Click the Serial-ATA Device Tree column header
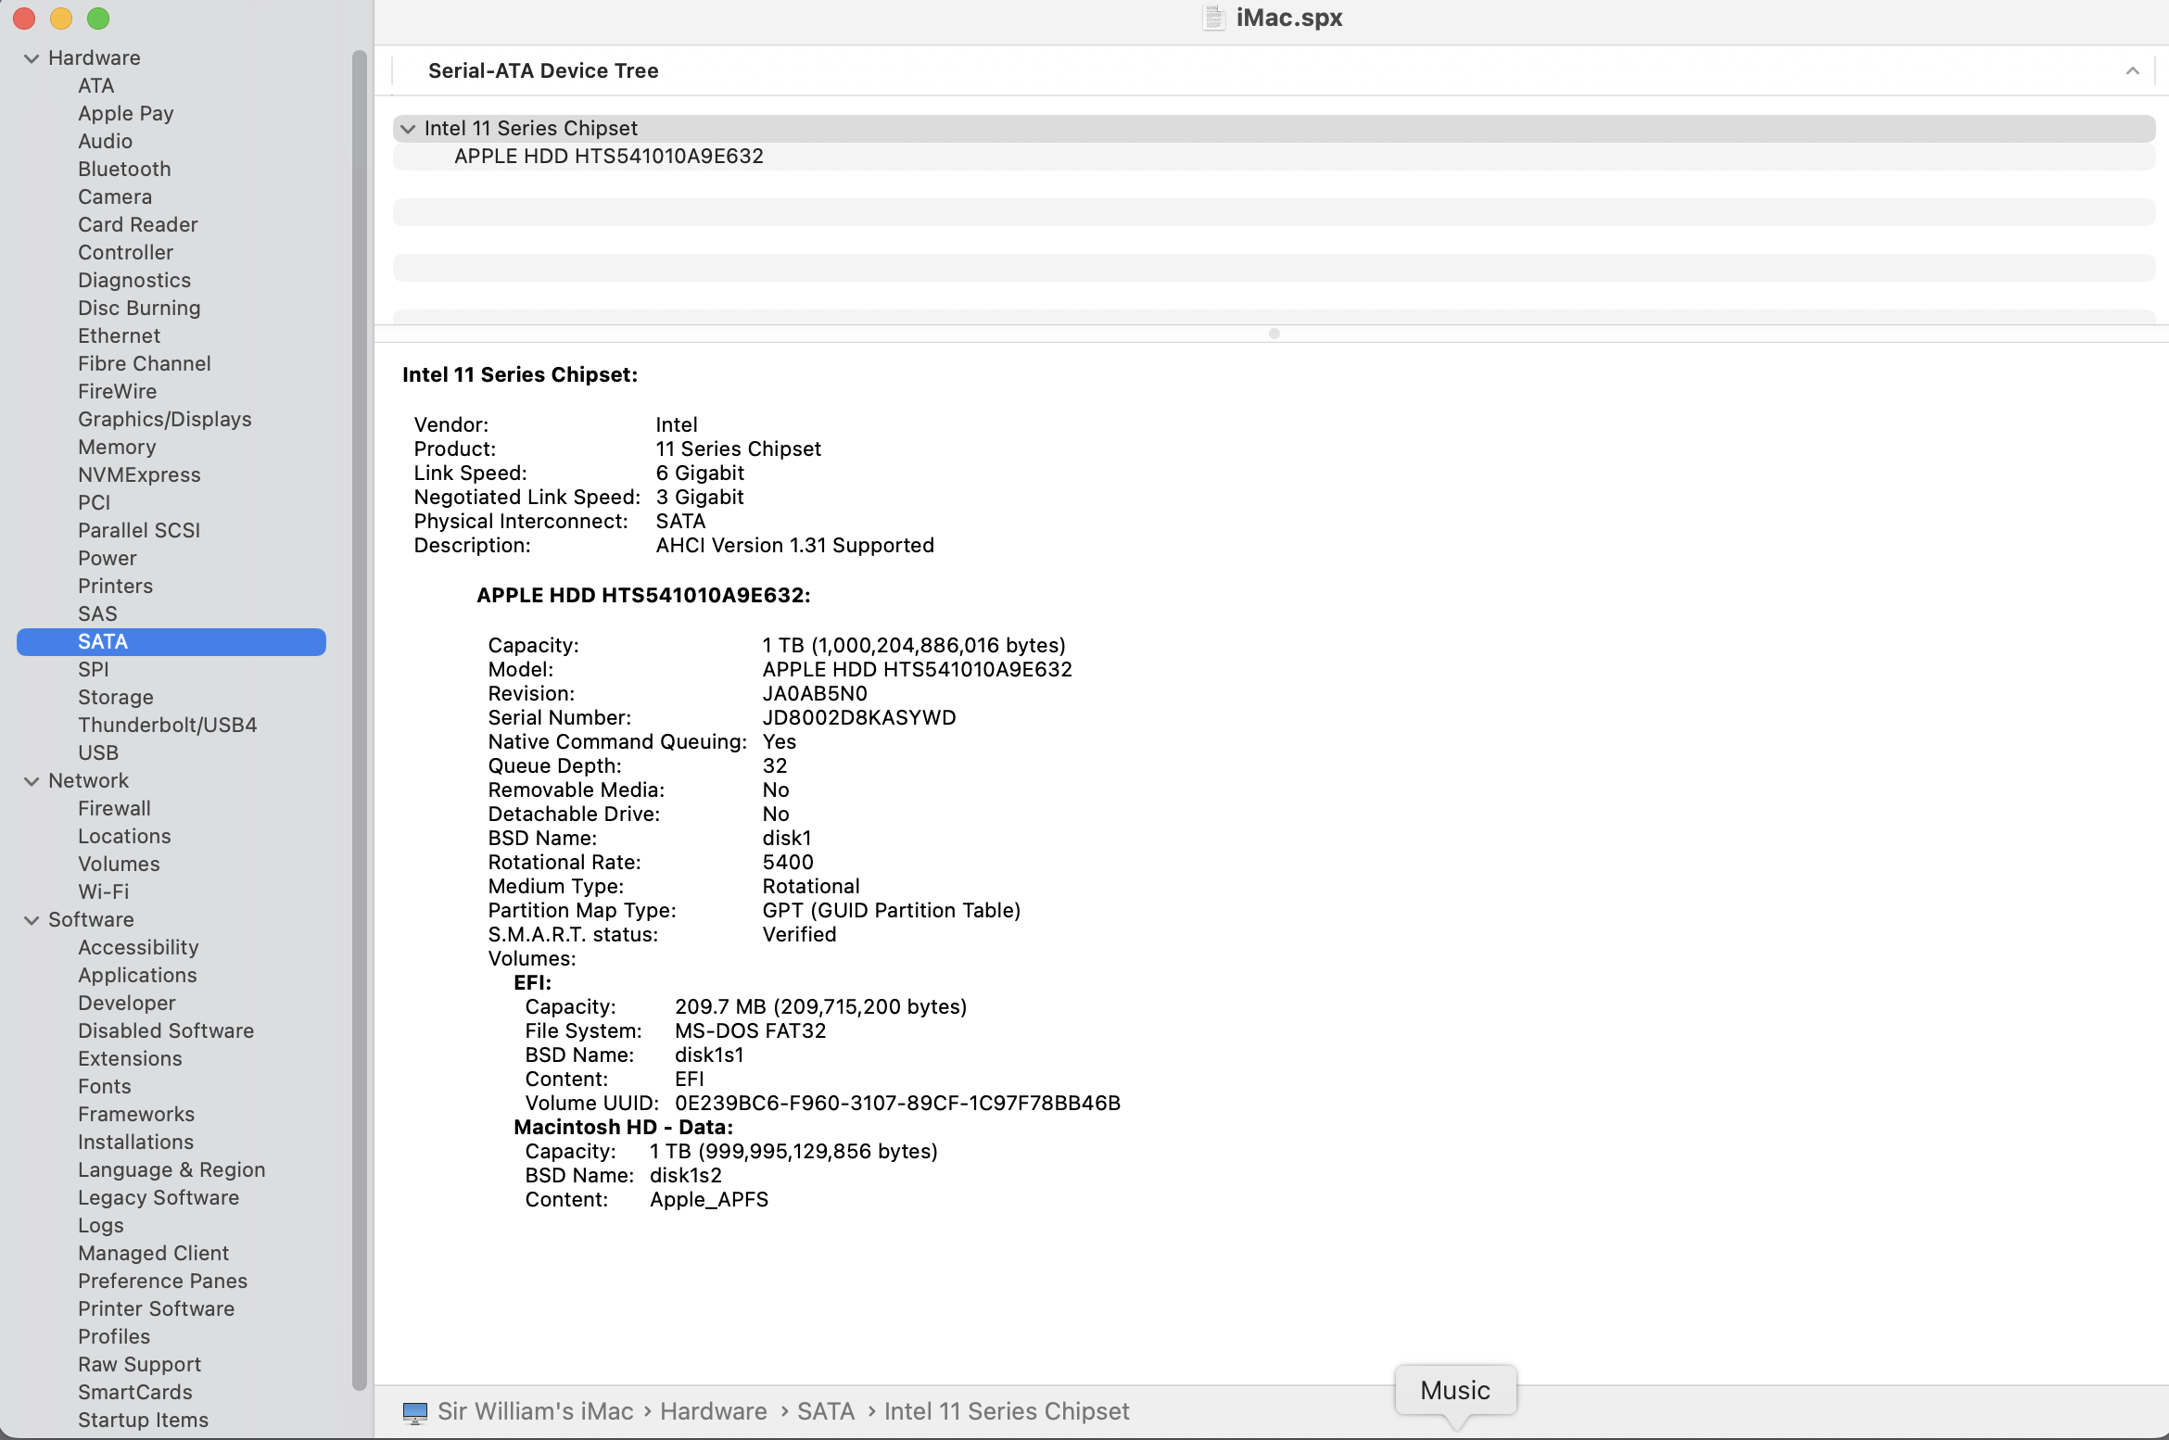The image size is (2169, 1440). [x=543, y=71]
